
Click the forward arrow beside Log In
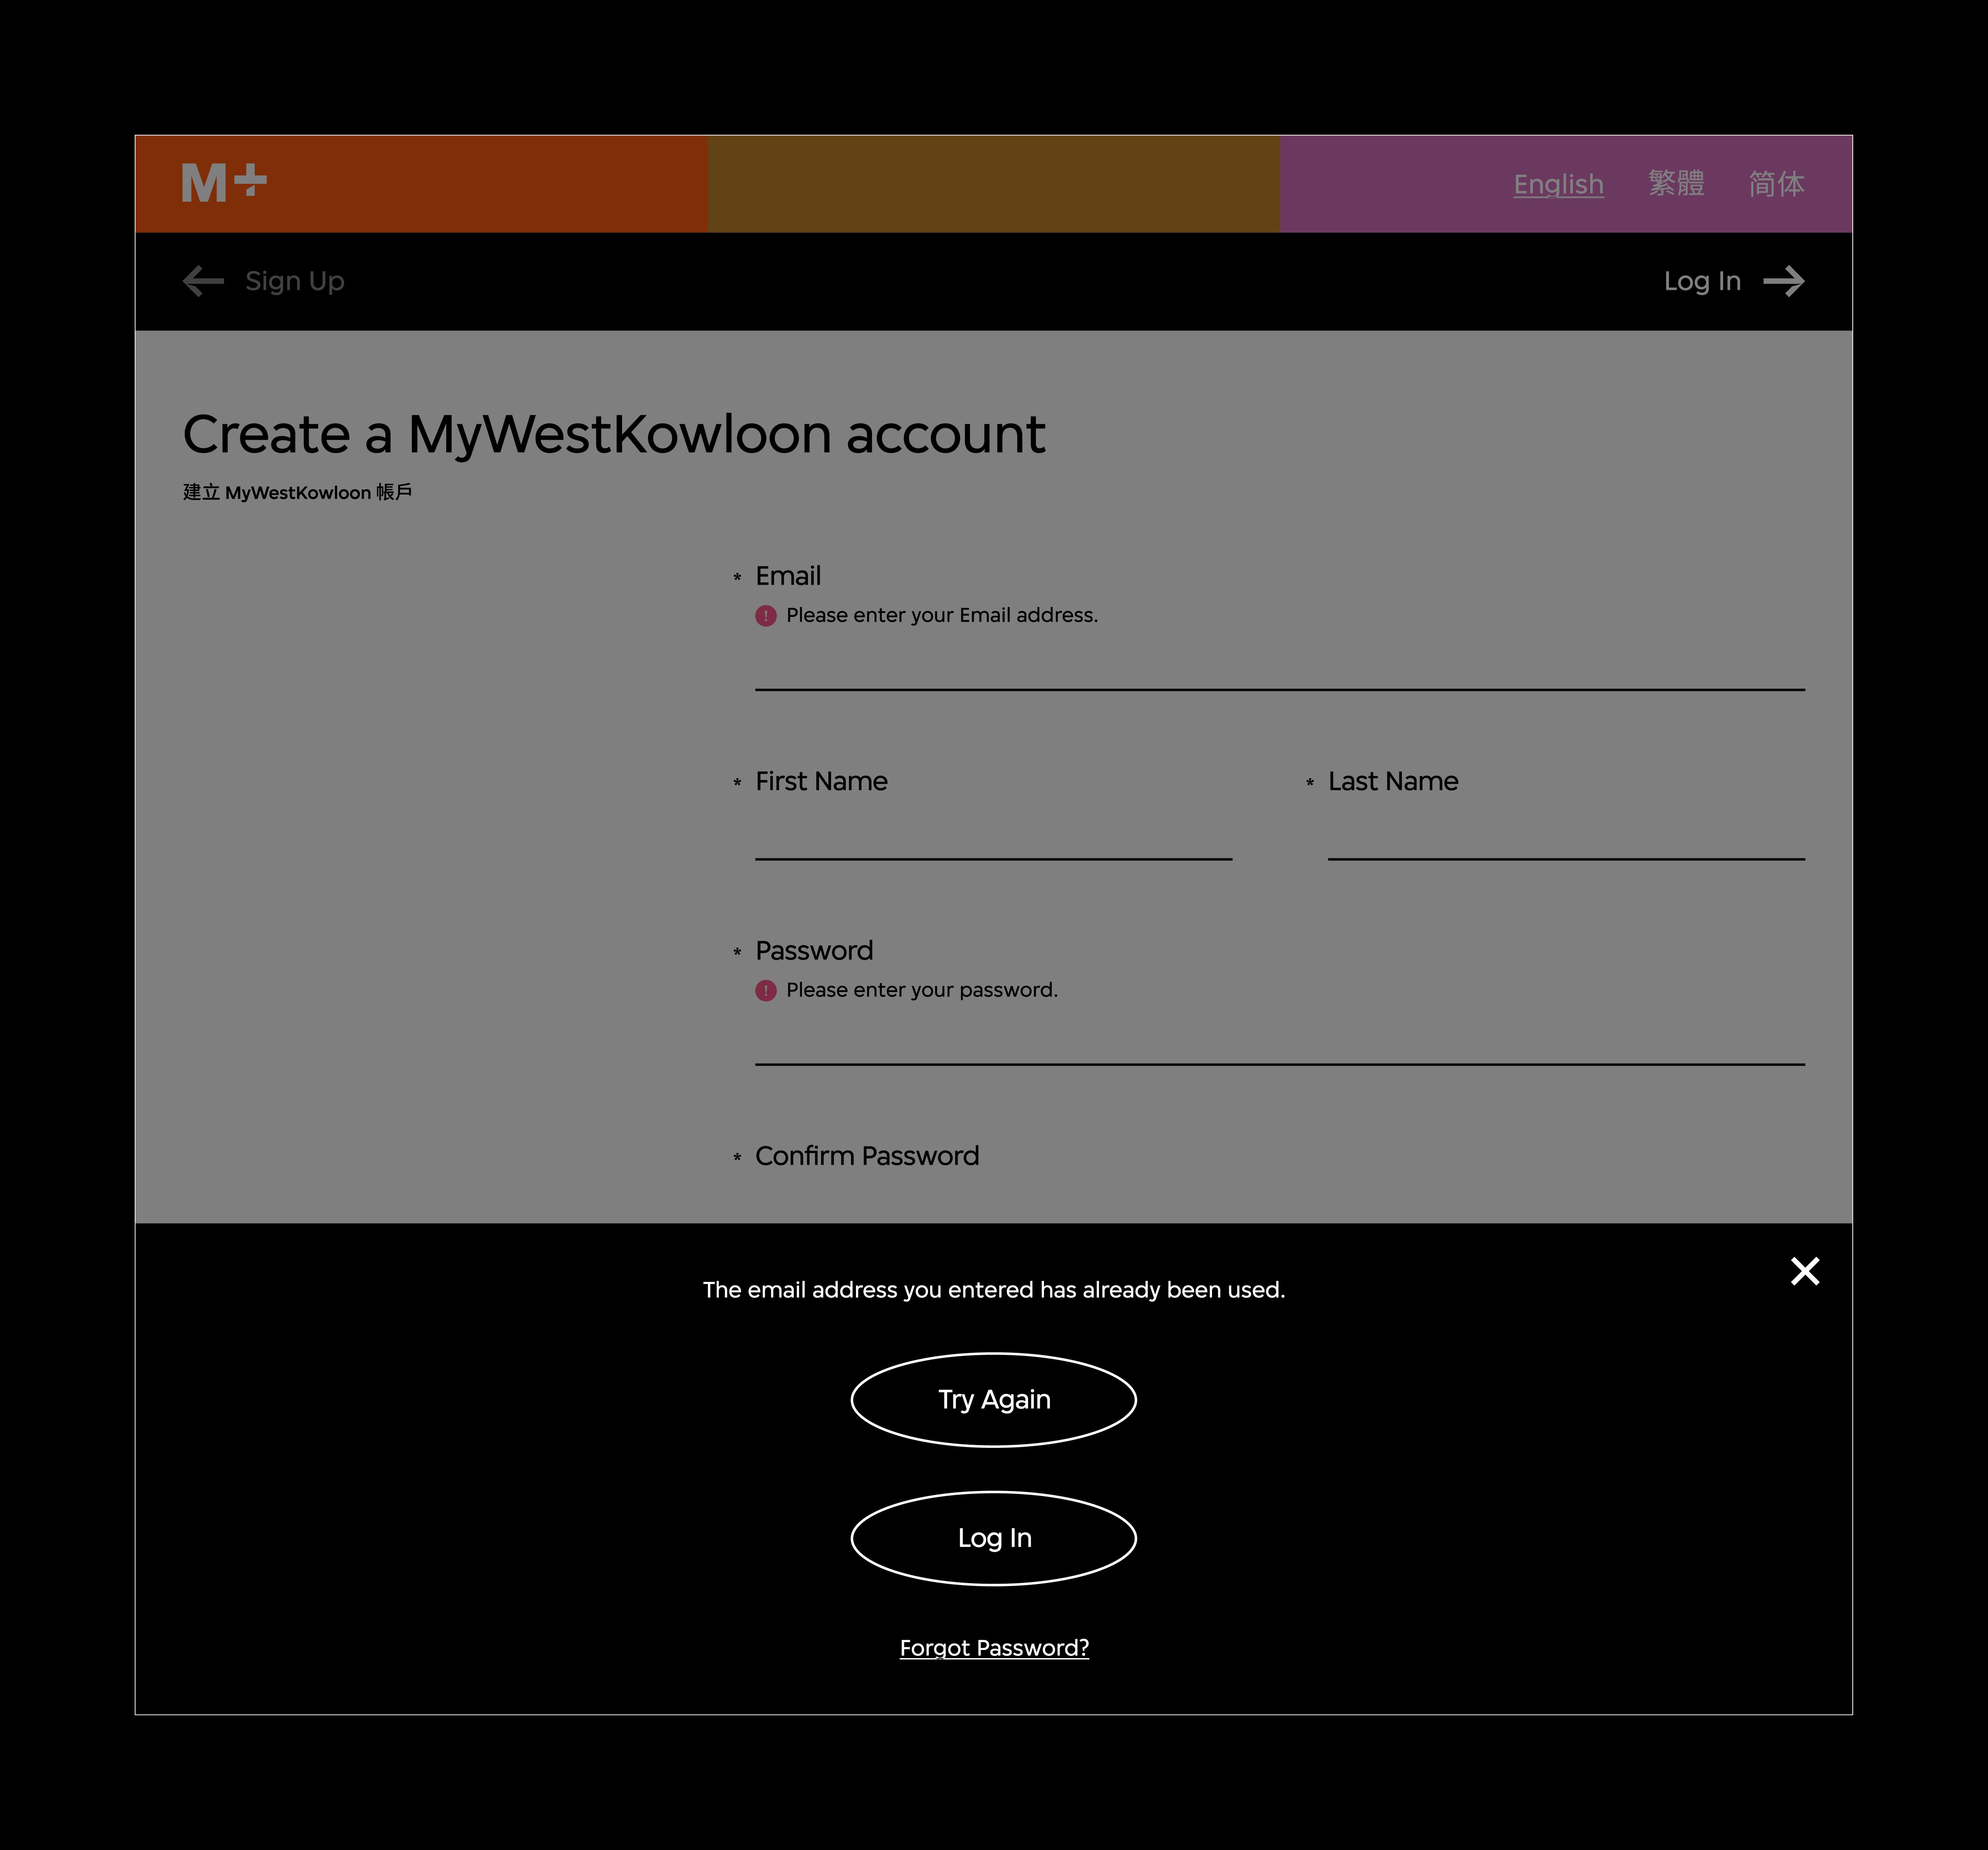(x=1784, y=281)
